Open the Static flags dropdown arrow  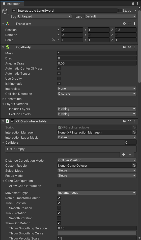coord(135,10)
